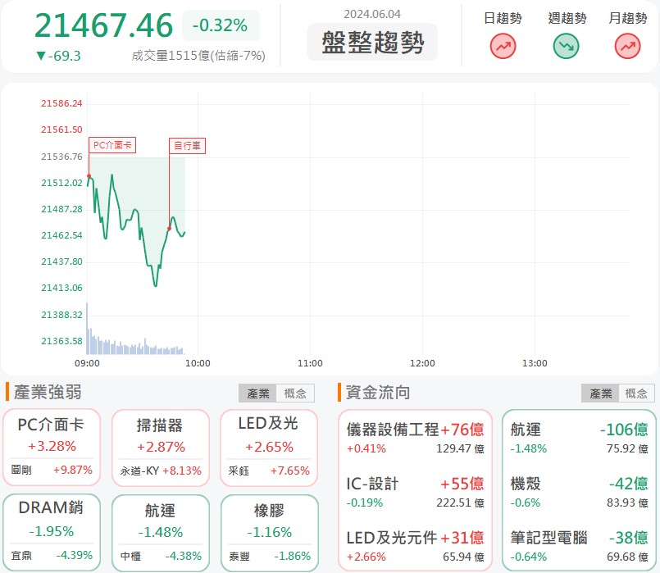Viewport: 660px width, 573px height.
Task: Click the 盤整趨勢 trend label
Action: pos(372,42)
